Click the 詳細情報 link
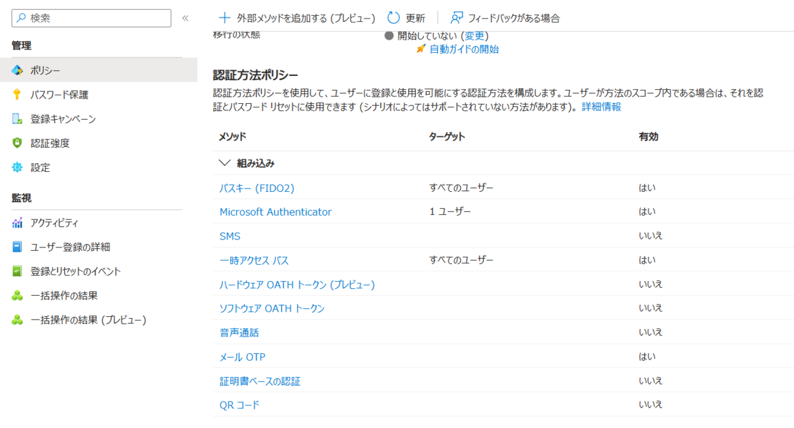This screenshot has width=794, height=428. [601, 107]
